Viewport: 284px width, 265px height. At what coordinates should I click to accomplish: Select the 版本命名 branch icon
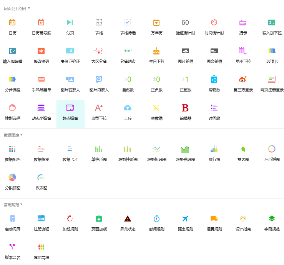[x=12, y=247]
